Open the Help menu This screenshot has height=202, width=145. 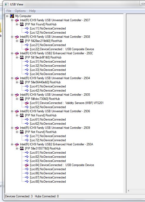32,11
